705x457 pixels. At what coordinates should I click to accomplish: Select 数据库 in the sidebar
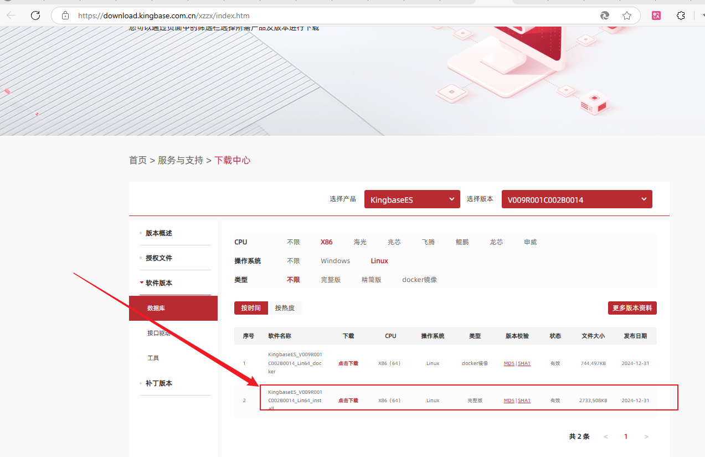(x=173, y=308)
